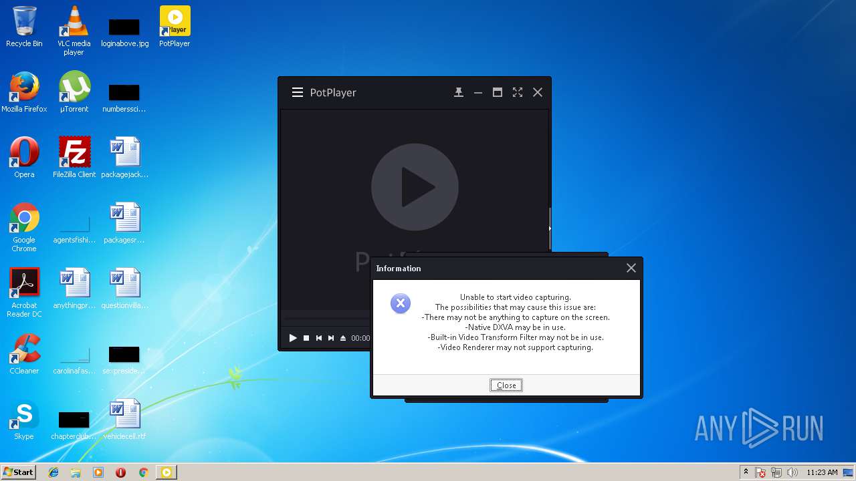This screenshot has height=481, width=856.
Task: Open Windows Media Player taskbar icon
Action: point(98,472)
